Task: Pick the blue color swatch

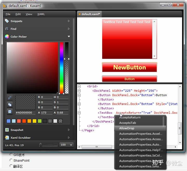Action: click(9, 121)
